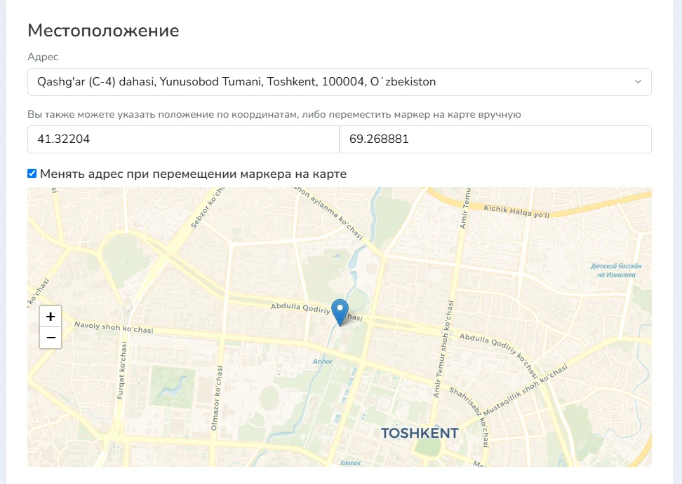Zoom out the map with minus button

[x=51, y=338]
